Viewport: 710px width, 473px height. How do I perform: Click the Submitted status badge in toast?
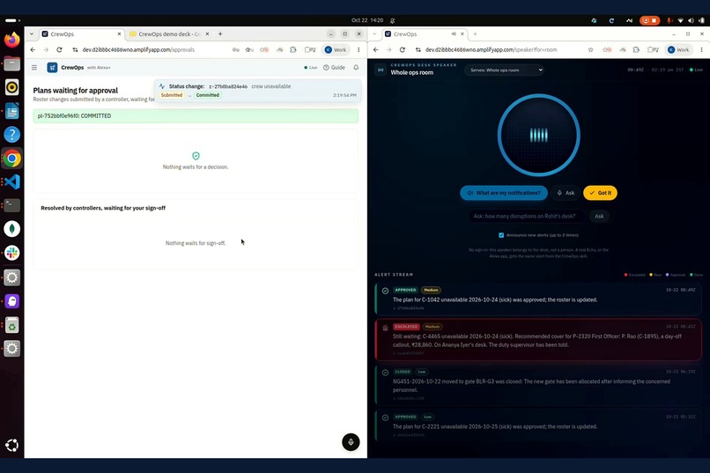pos(172,95)
